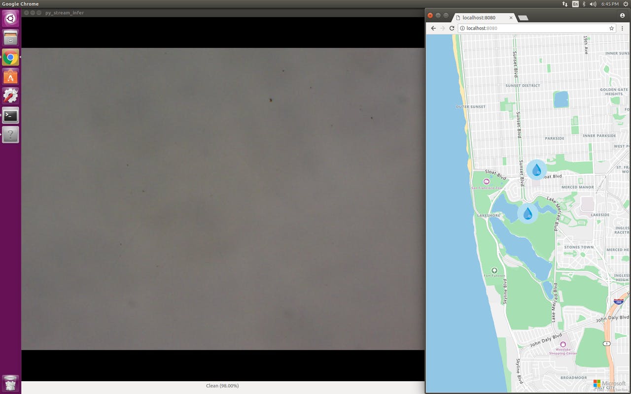This screenshot has width=631, height=394.
Task: Go back in the Chrome browser
Action: click(433, 28)
